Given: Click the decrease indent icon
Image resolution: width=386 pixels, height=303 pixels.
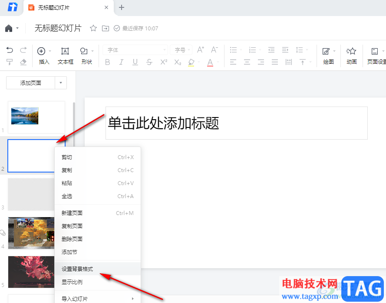Looking at the screenshot, I should tap(271, 50).
